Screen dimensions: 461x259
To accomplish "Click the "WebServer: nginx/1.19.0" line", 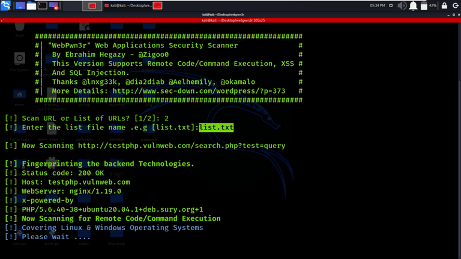I will click(x=63, y=191).
